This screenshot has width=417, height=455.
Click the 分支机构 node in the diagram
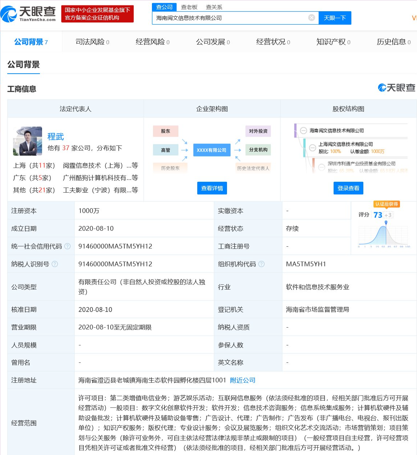(258, 149)
